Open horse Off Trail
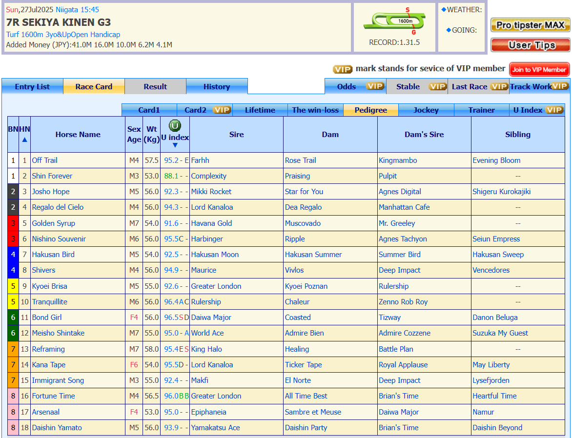The image size is (572, 438). 44,160
